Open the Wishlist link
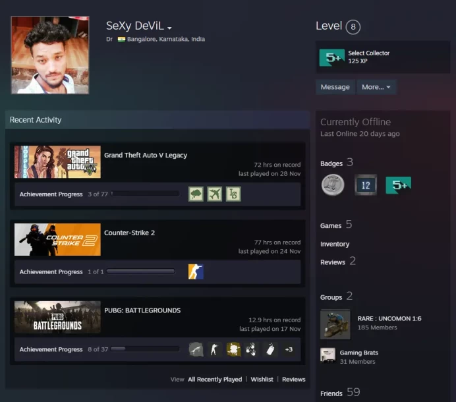 pos(262,380)
